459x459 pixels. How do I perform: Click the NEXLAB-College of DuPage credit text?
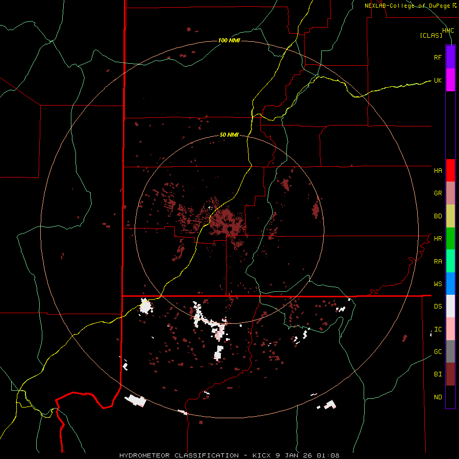(x=408, y=6)
